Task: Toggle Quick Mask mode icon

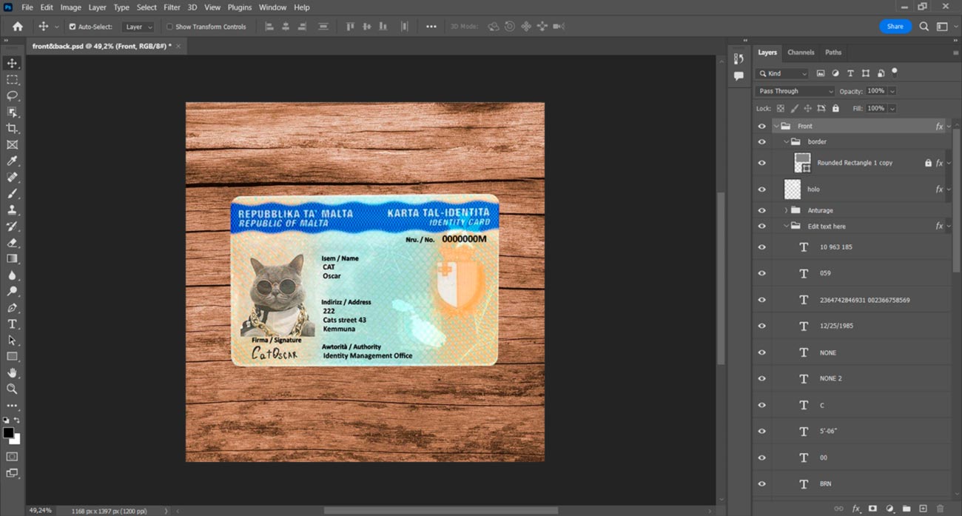Action: [12, 457]
